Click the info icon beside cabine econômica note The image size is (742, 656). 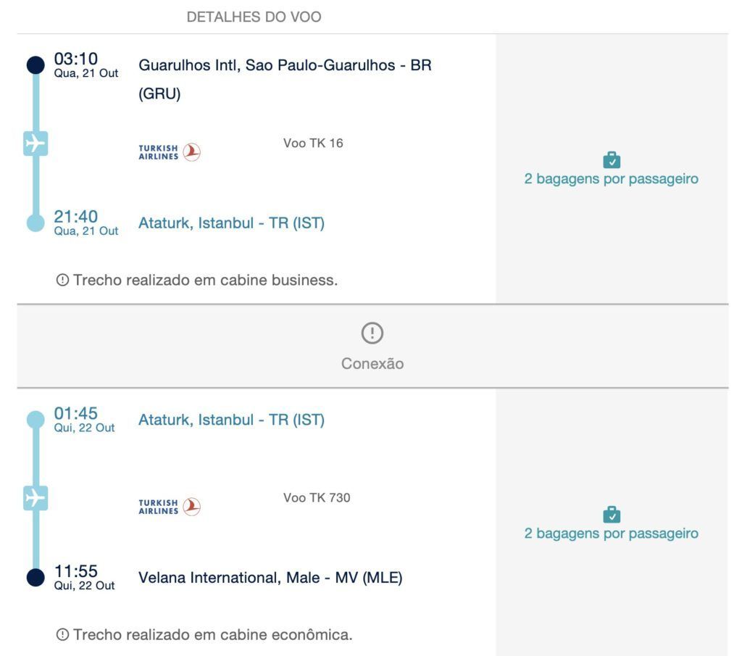coord(62,634)
